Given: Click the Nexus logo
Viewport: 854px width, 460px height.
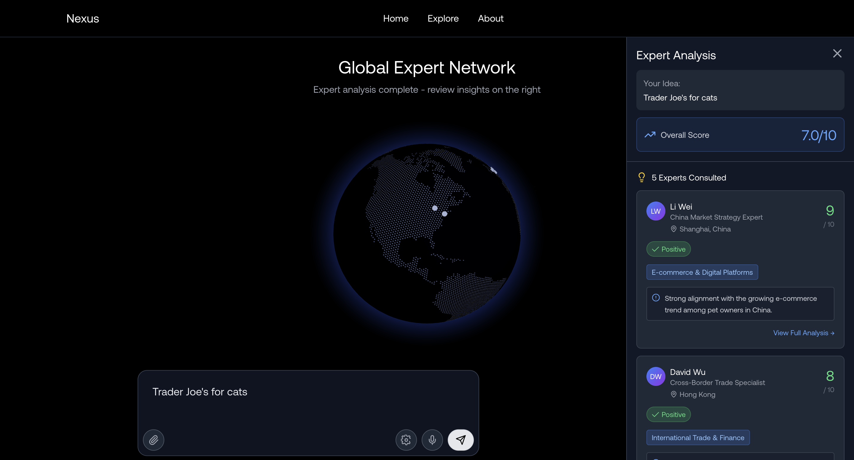Looking at the screenshot, I should [82, 19].
